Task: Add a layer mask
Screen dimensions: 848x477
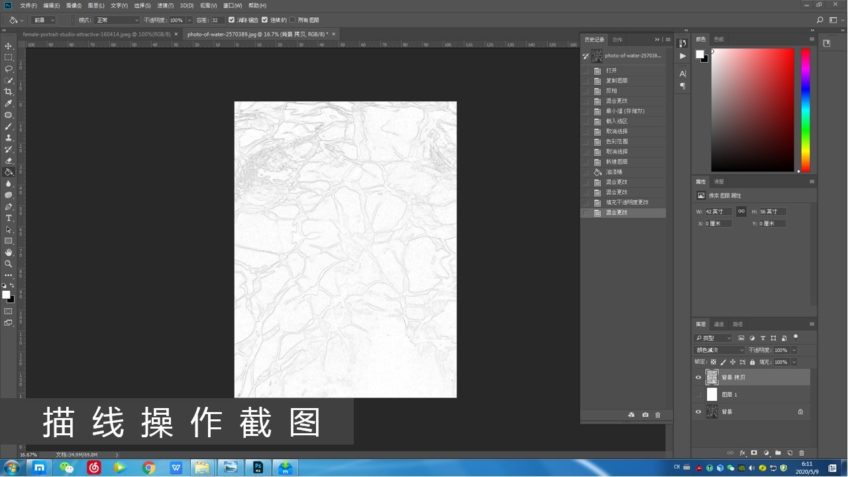Action: click(754, 453)
